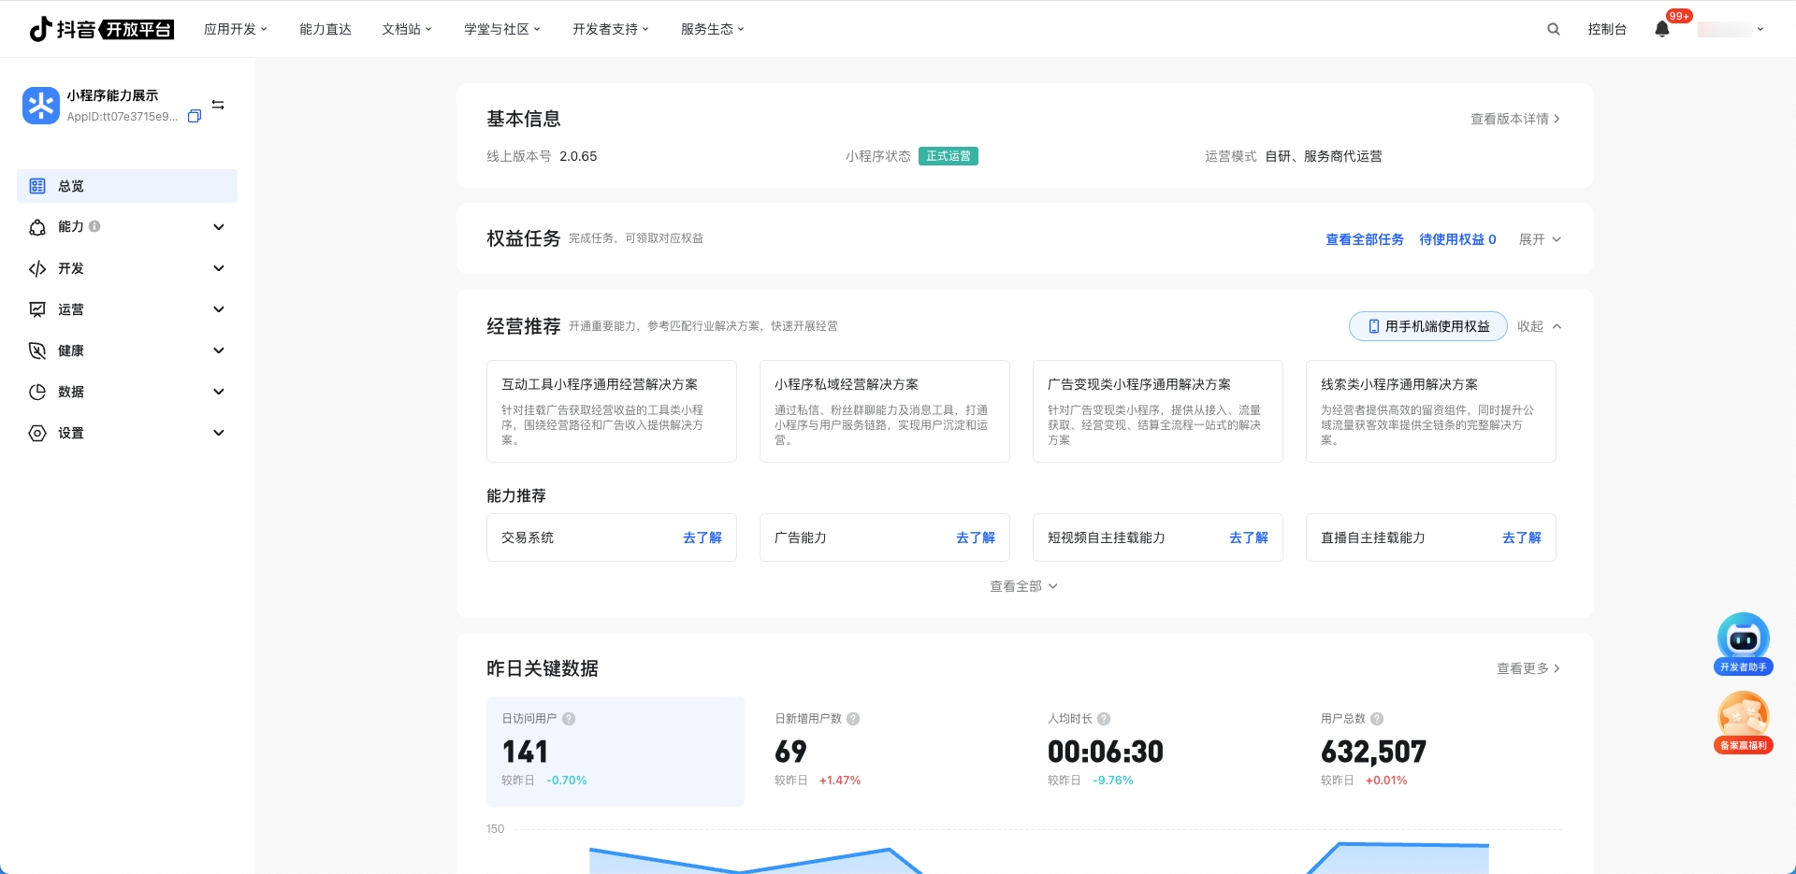Click help icon next to 日访问用户
1796x874 pixels.
tap(569, 719)
